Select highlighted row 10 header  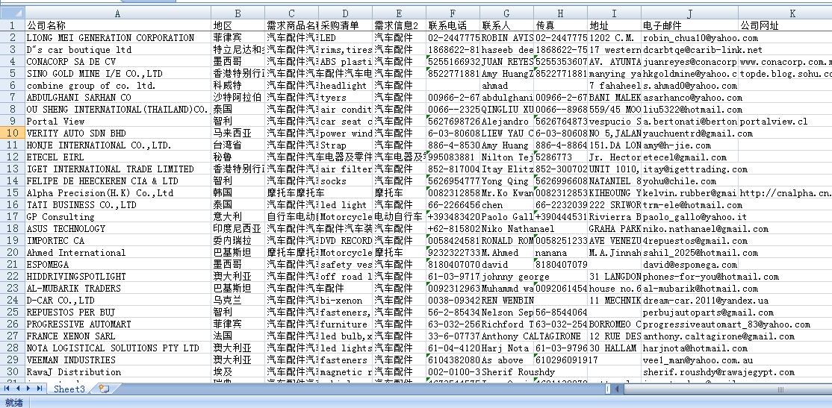click(x=12, y=133)
